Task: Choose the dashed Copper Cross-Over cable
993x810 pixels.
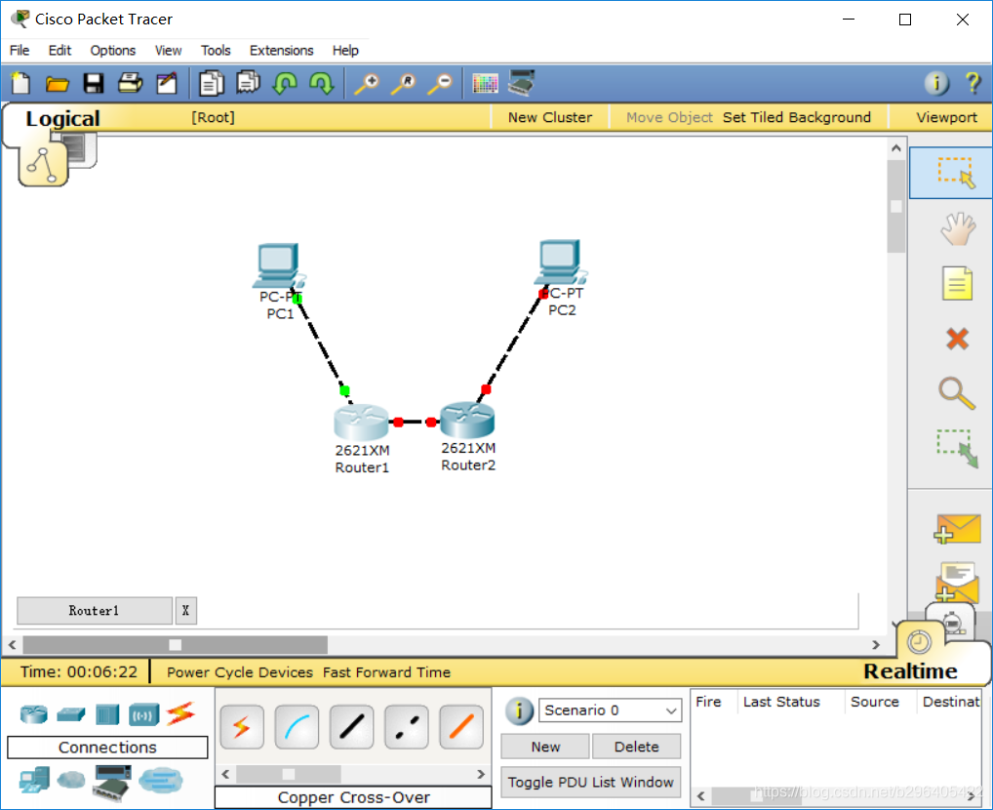Action: click(x=407, y=726)
